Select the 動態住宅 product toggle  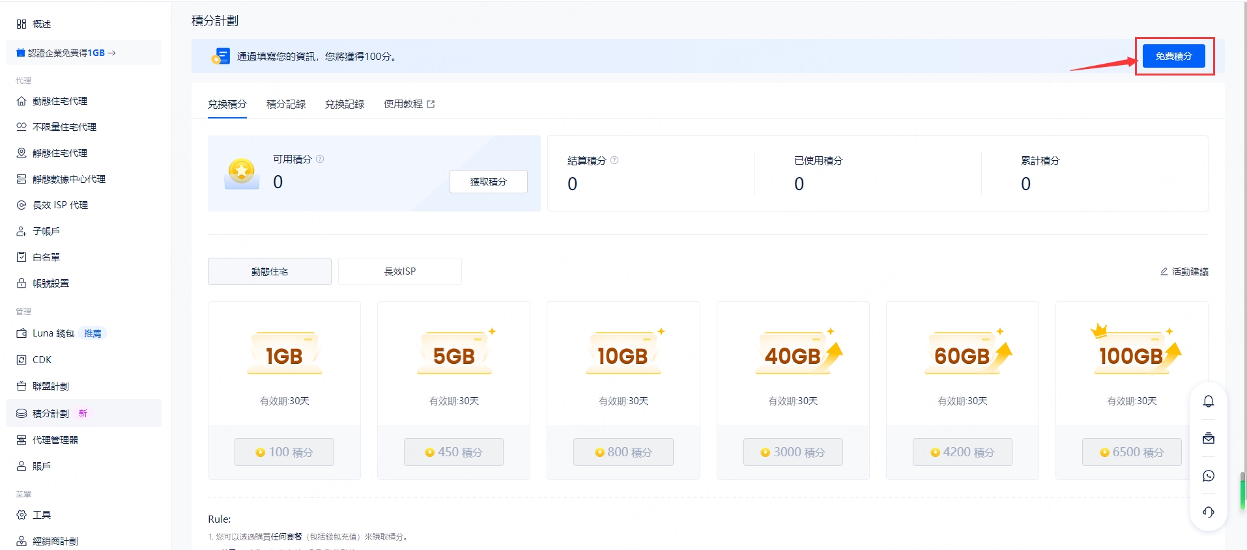point(269,271)
